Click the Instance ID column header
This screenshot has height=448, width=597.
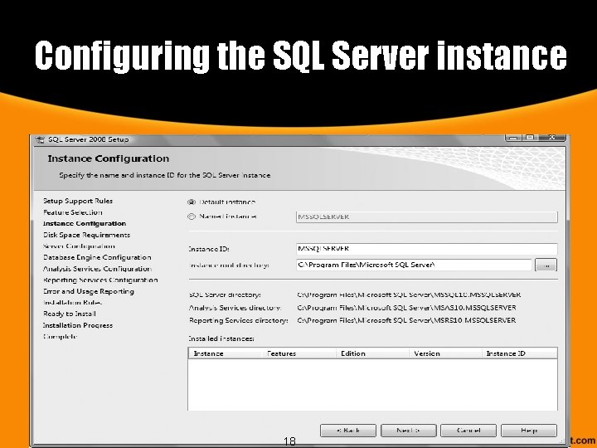pos(520,353)
